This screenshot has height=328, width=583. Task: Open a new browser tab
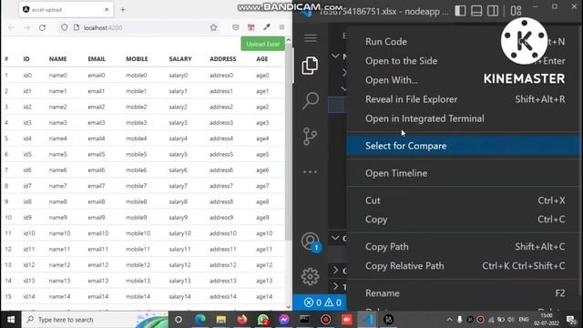[x=123, y=10]
